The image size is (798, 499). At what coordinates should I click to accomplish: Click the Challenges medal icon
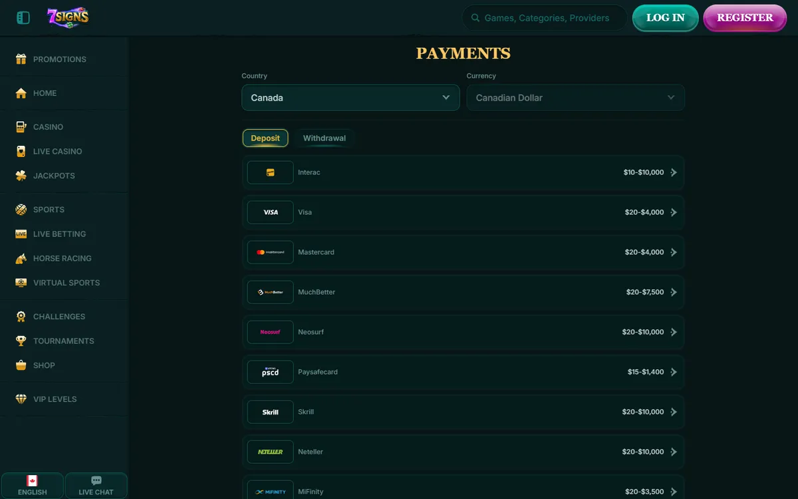21,317
